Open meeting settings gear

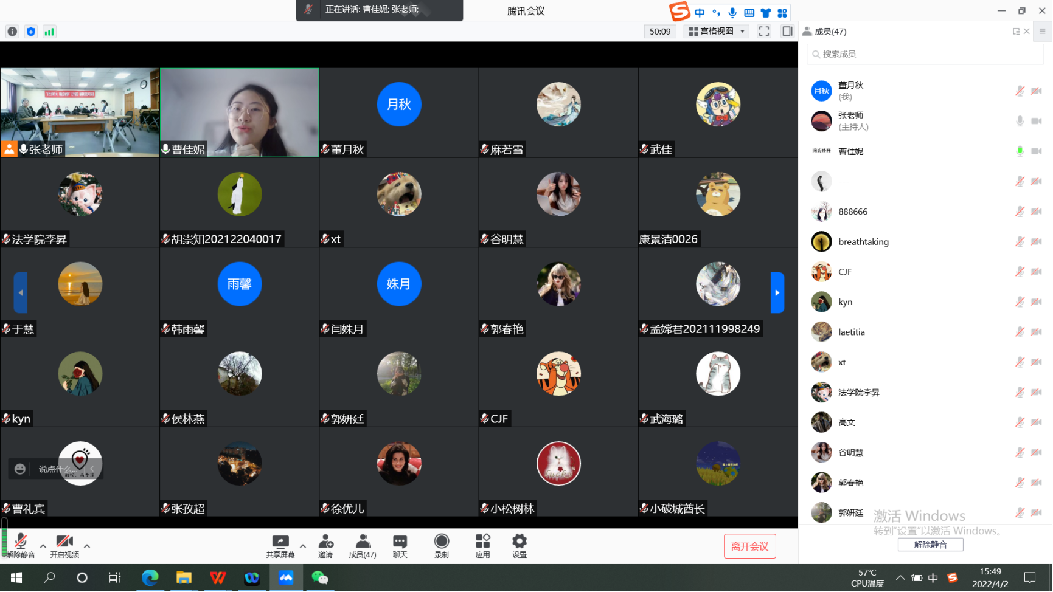519,545
